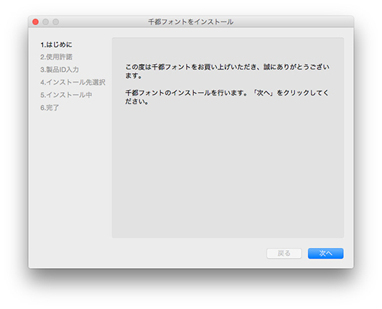Select the 1.はじめに step
This screenshot has width=382, height=309.
pos(56,45)
